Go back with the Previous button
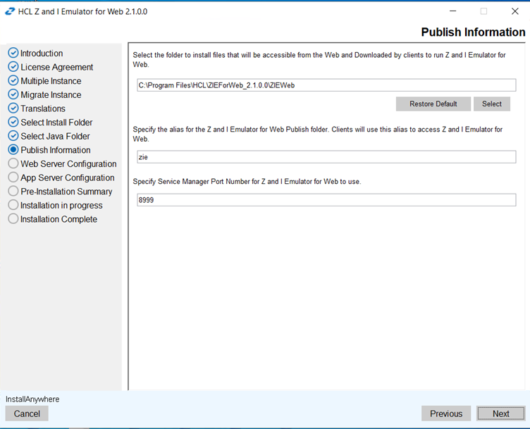 point(446,414)
